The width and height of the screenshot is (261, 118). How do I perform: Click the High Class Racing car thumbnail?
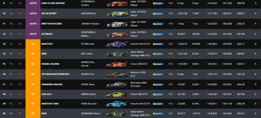(117, 4)
